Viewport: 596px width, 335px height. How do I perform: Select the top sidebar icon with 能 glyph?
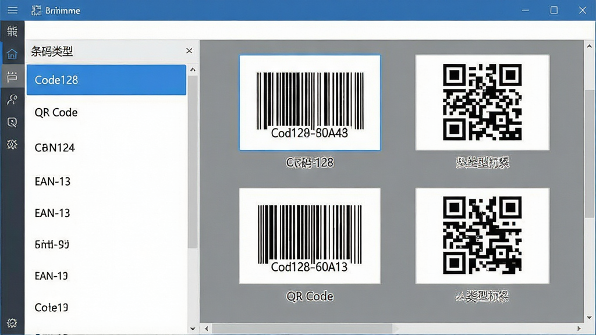pos(12,31)
